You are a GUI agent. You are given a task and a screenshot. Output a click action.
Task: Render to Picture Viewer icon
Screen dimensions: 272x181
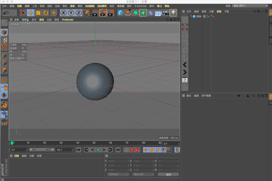(103, 13)
